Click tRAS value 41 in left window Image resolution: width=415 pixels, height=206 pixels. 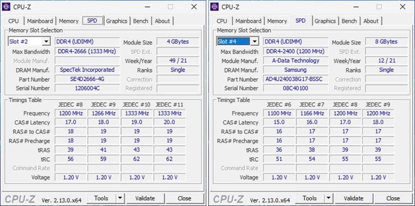tap(103, 150)
